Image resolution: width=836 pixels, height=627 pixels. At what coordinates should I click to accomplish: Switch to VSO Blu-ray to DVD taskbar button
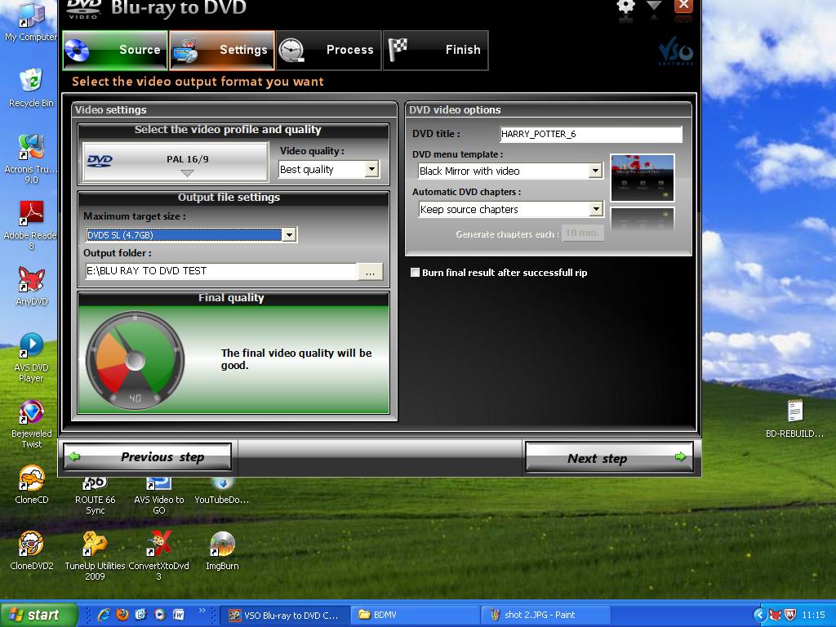coord(285,616)
